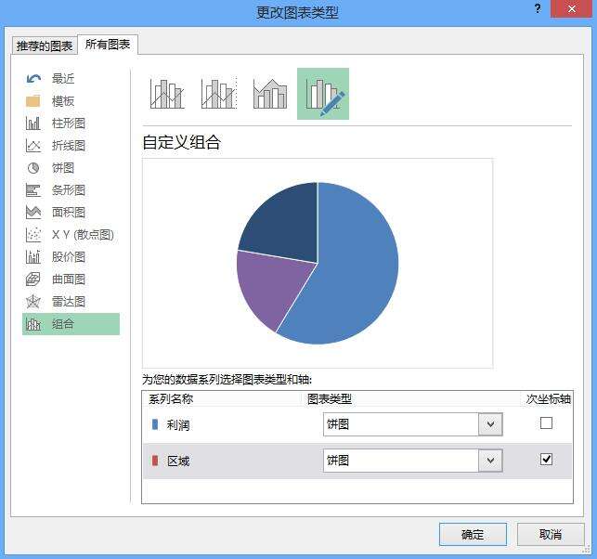Pick 雷达图 chart category
Screen dimensions: 597x559
(x=69, y=302)
